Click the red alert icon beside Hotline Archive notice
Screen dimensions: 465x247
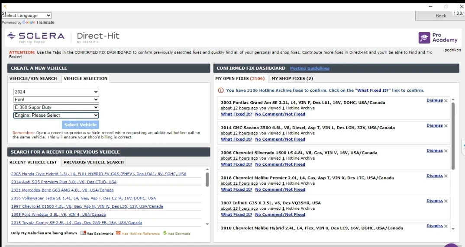(x=221, y=90)
